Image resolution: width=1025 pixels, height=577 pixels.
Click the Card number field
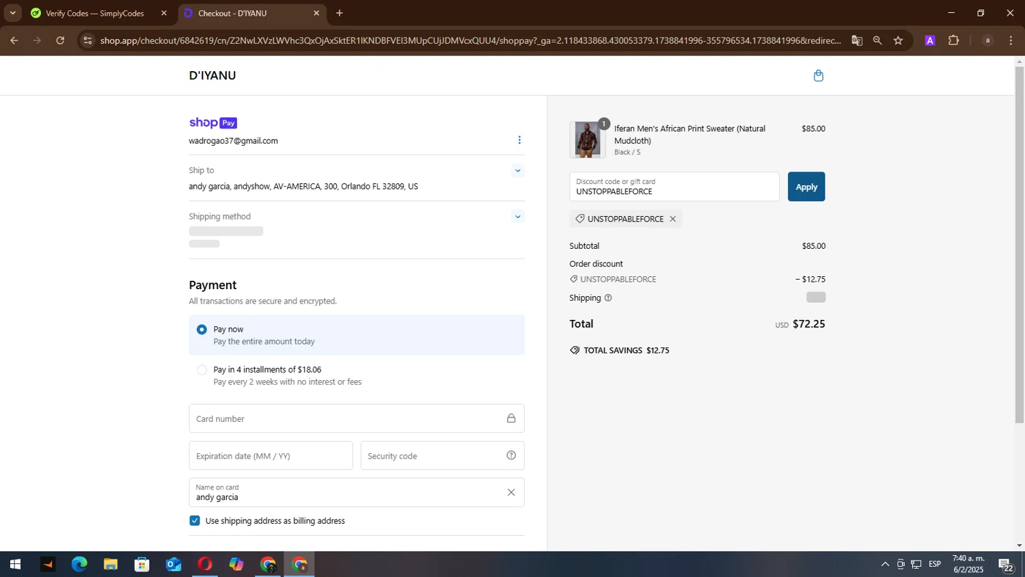click(357, 418)
